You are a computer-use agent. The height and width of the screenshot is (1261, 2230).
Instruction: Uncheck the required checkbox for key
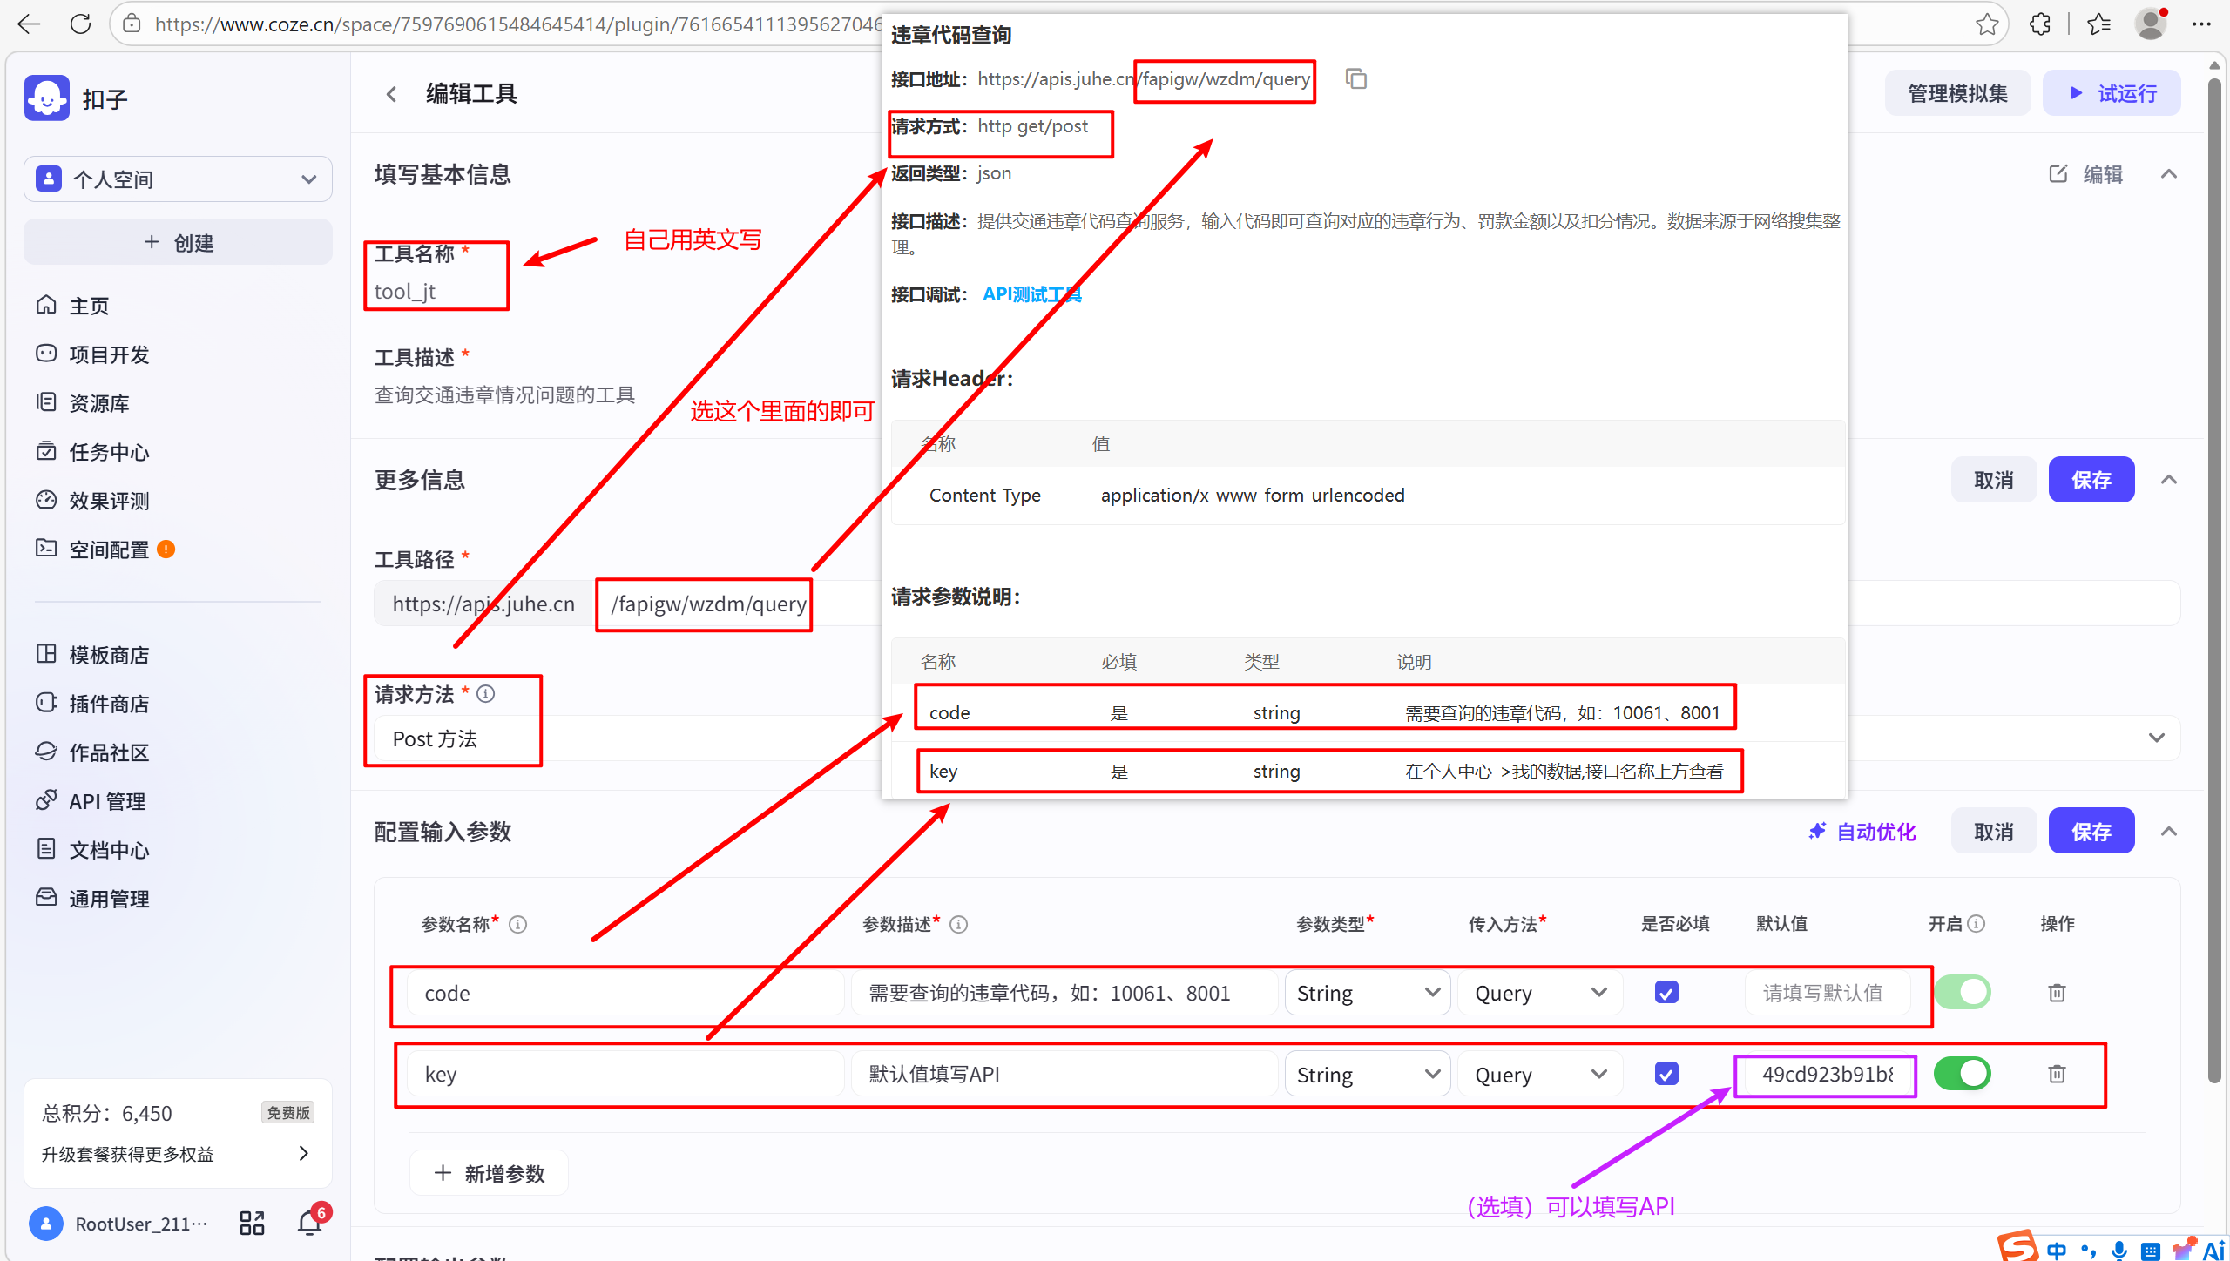(1666, 1074)
